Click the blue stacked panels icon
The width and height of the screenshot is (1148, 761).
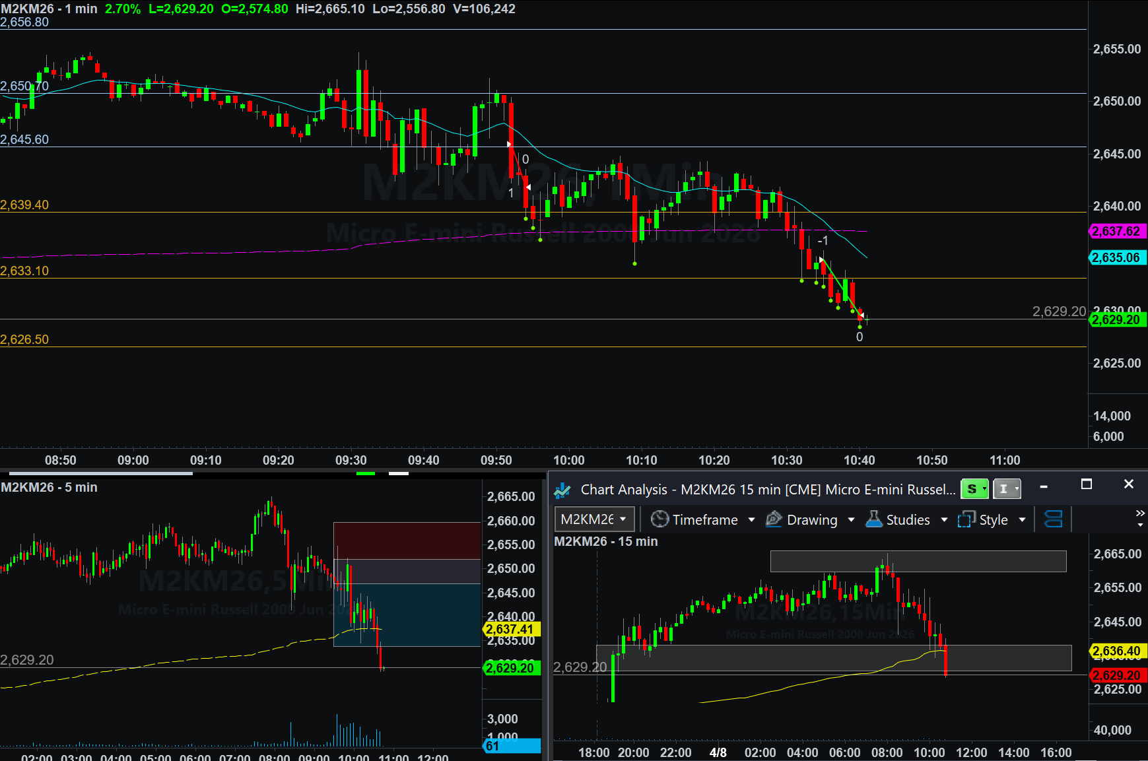click(1054, 519)
